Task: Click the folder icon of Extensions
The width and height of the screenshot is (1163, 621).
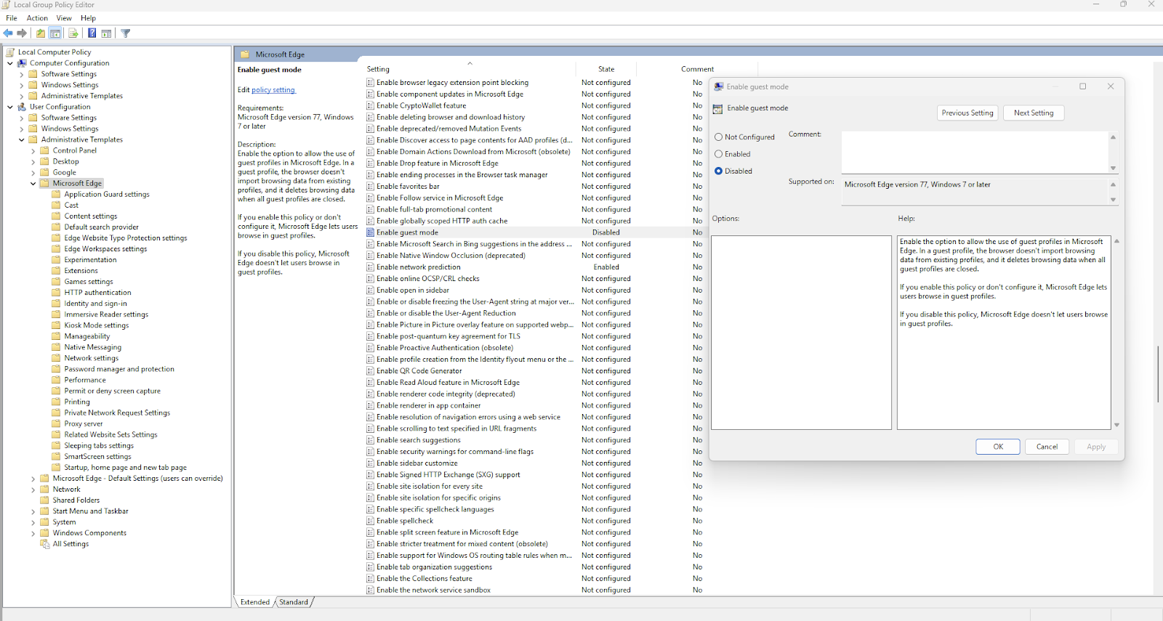Action: tap(57, 270)
